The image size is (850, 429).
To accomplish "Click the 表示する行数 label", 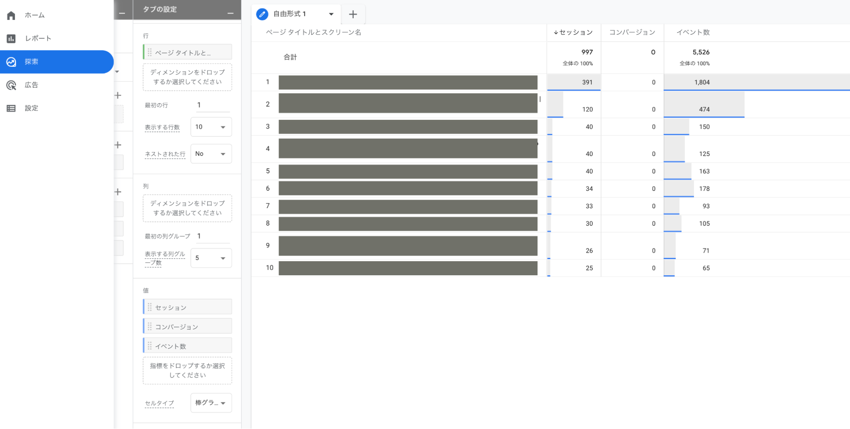I will pyautogui.click(x=162, y=127).
